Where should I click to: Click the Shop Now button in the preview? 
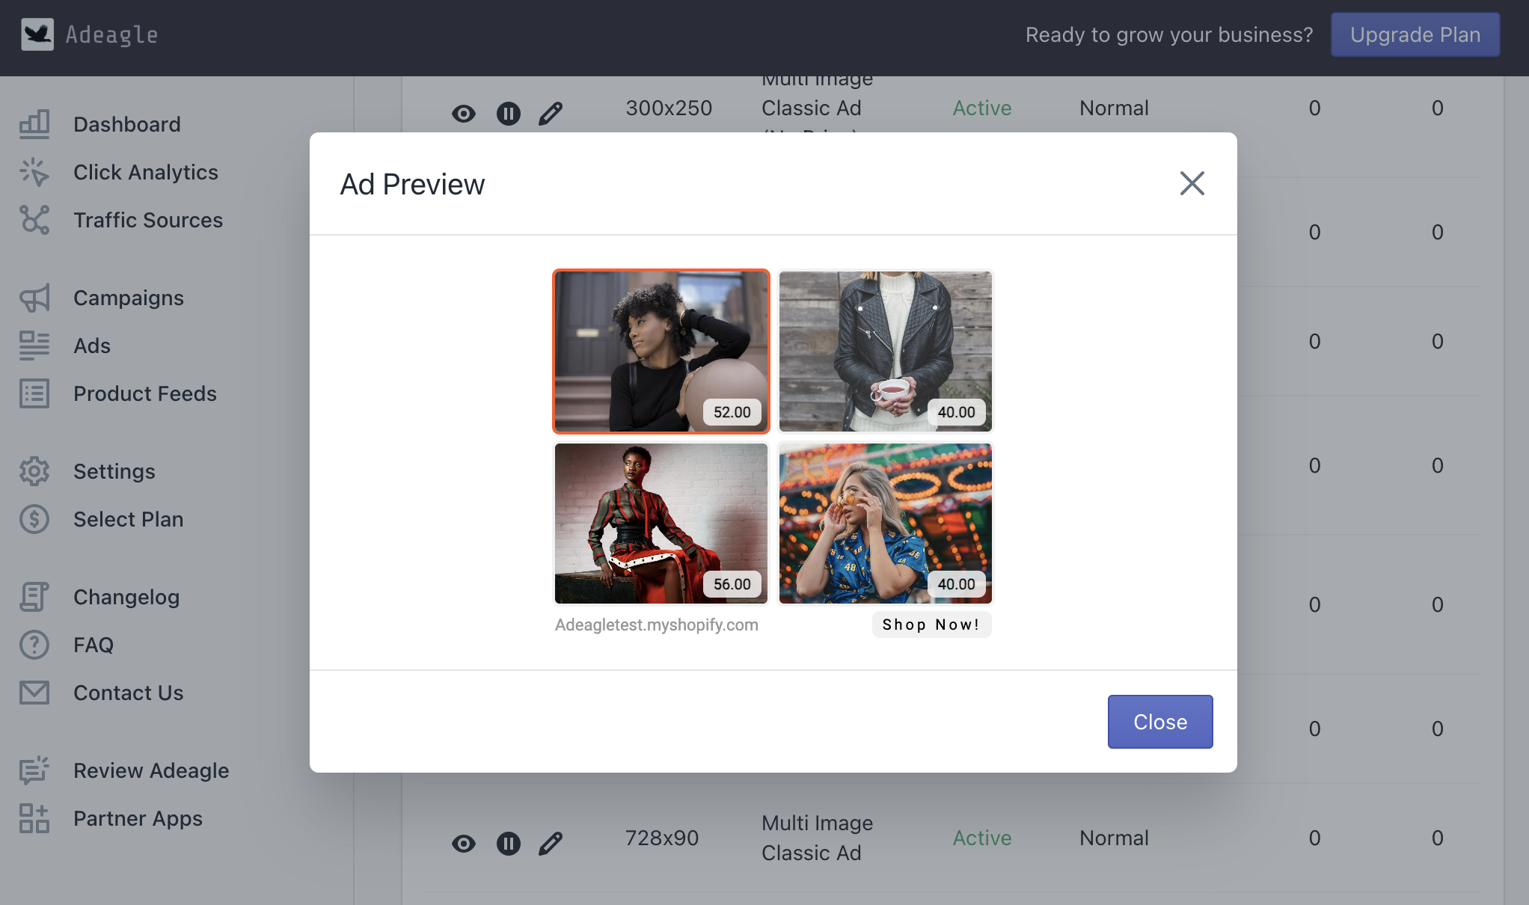click(931, 625)
